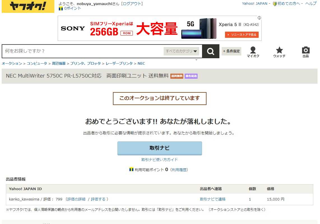Click the ad info icon on the Sony banner
Image resolution: width=320 pixels, height=224 pixels.
point(259,18)
